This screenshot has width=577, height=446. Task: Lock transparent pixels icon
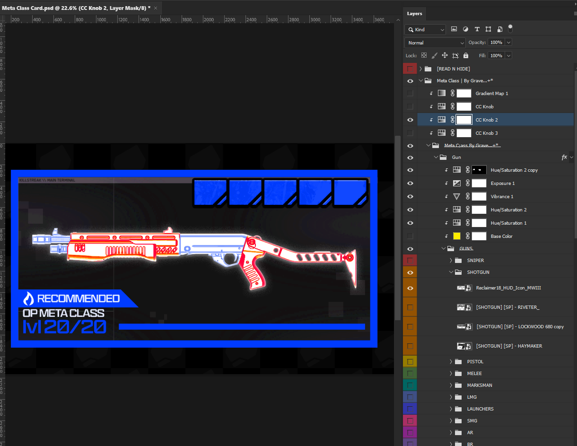(424, 55)
